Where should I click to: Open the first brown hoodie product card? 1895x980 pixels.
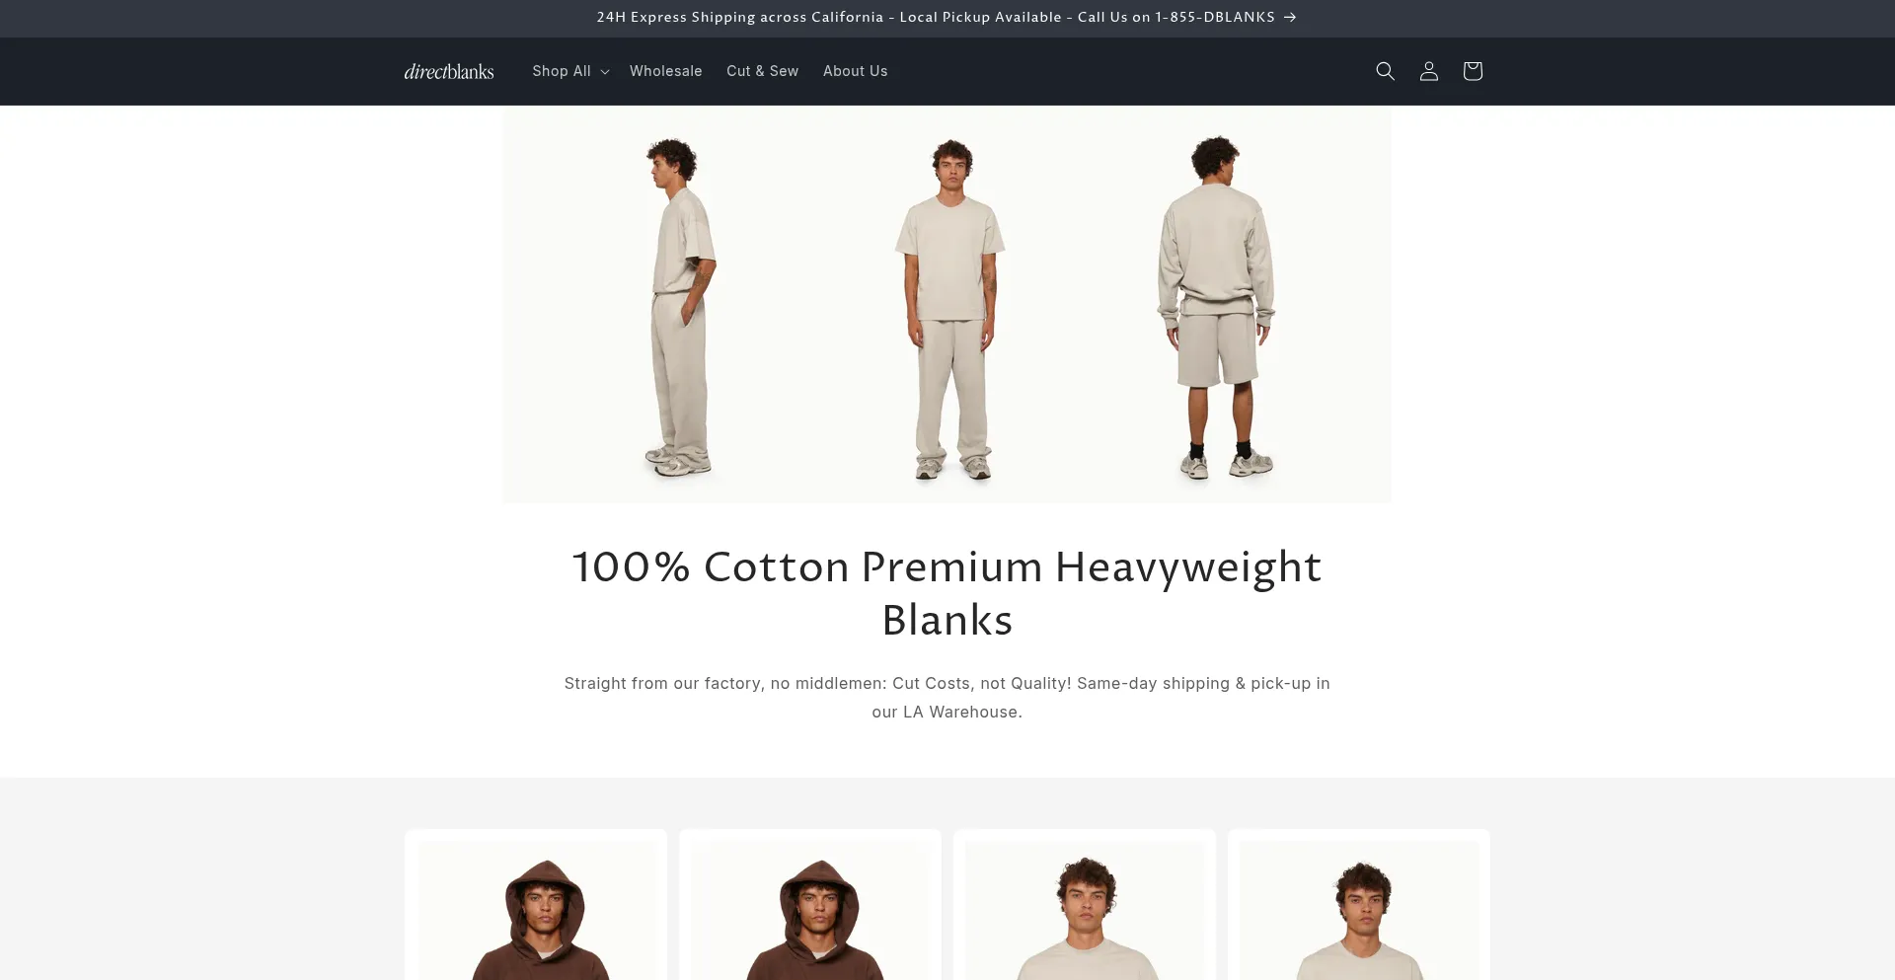point(536,905)
